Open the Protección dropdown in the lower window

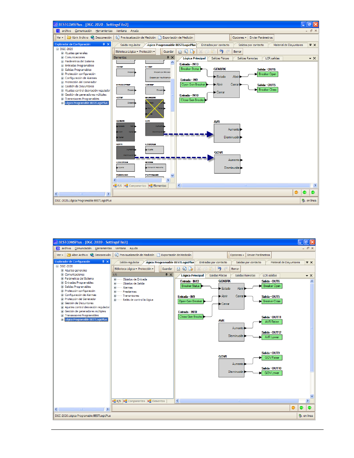pos(145,269)
